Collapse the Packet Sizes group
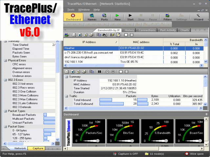210x157 pixels. [x=5, y=127]
